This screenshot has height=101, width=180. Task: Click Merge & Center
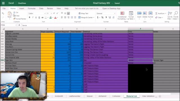[x=85, y=17]
